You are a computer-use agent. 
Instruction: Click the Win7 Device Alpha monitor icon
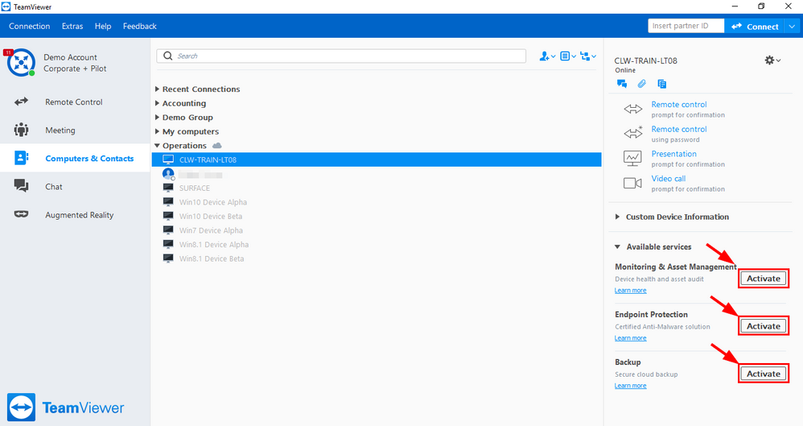[x=168, y=230]
